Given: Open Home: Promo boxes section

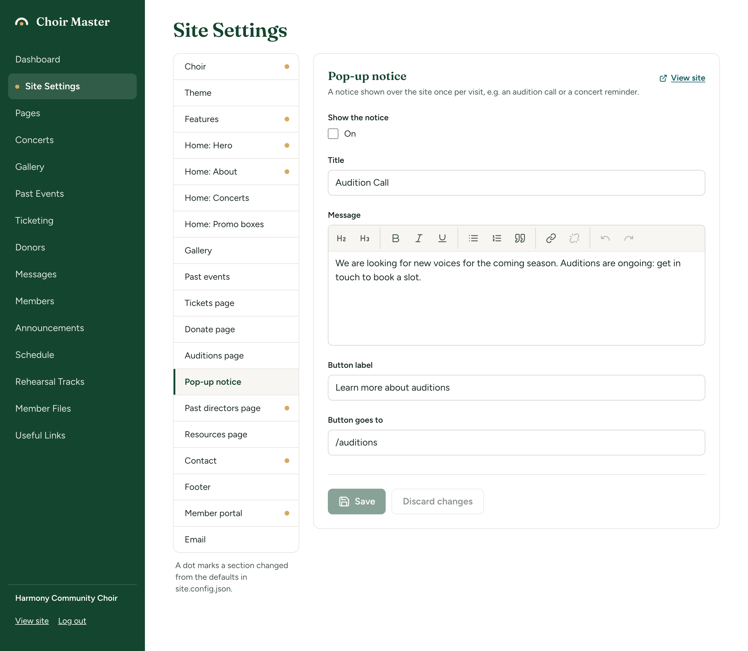Looking at the screenshot, I should coord(236,224).
